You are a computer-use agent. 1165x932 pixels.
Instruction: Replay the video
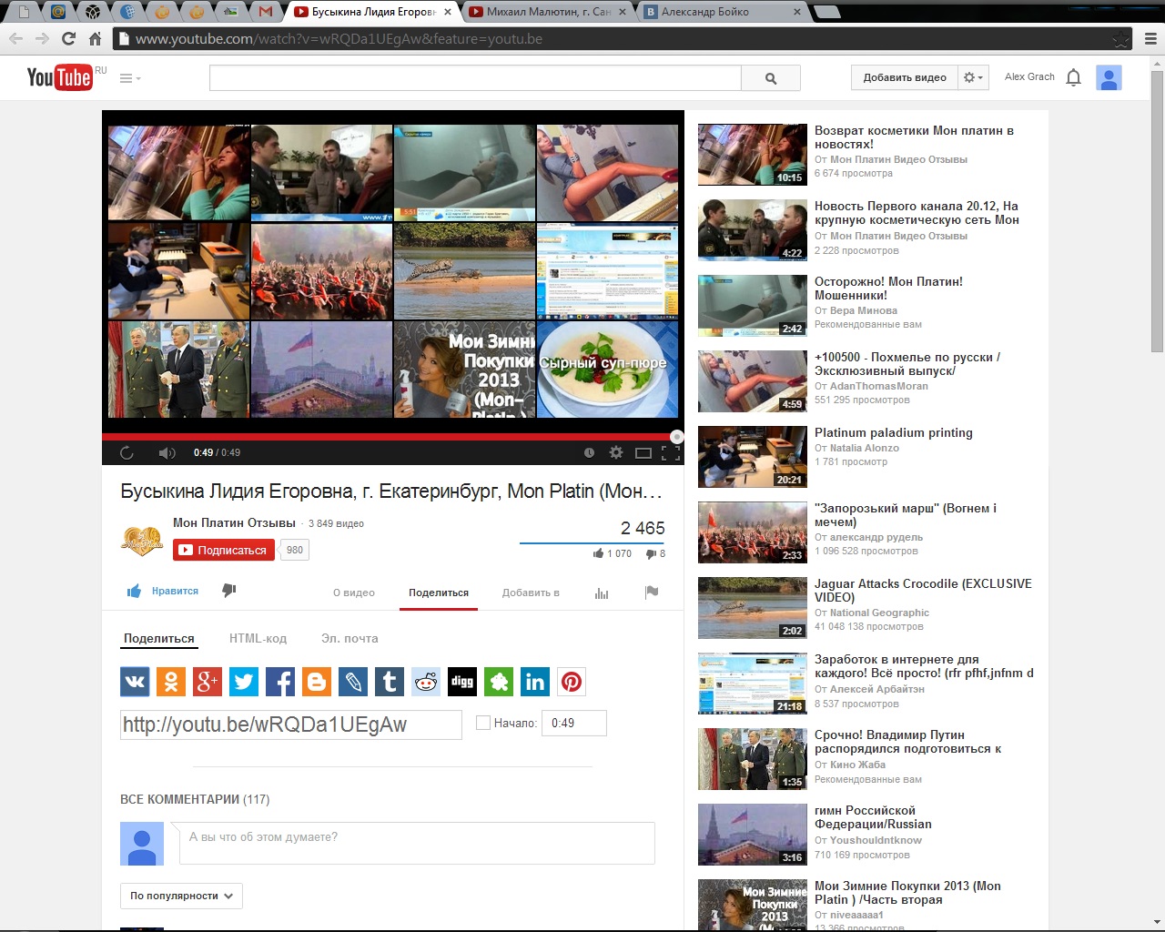tap(127, 452)
